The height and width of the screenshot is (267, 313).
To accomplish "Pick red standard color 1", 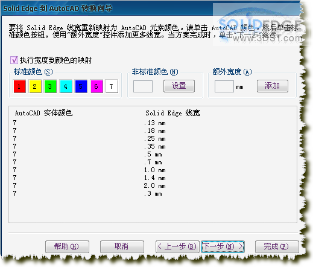I will coord(19,86).
